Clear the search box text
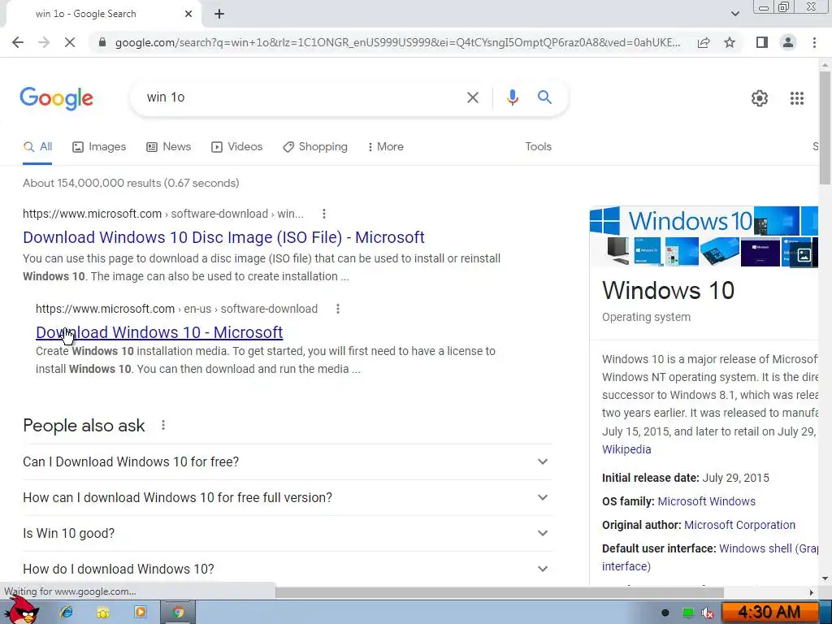Viewport: 832px width, 624px height. (x=472, y=97)
